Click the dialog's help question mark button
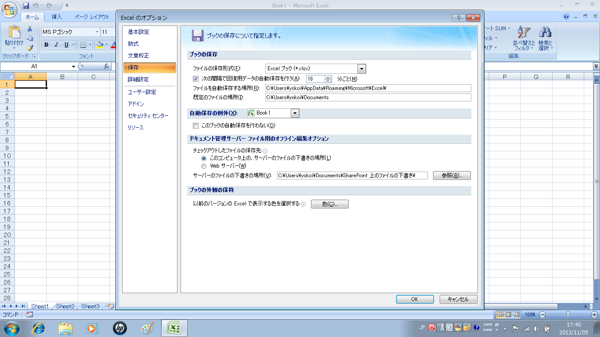Viewport: 600px width, 337px height. point(459,18)
